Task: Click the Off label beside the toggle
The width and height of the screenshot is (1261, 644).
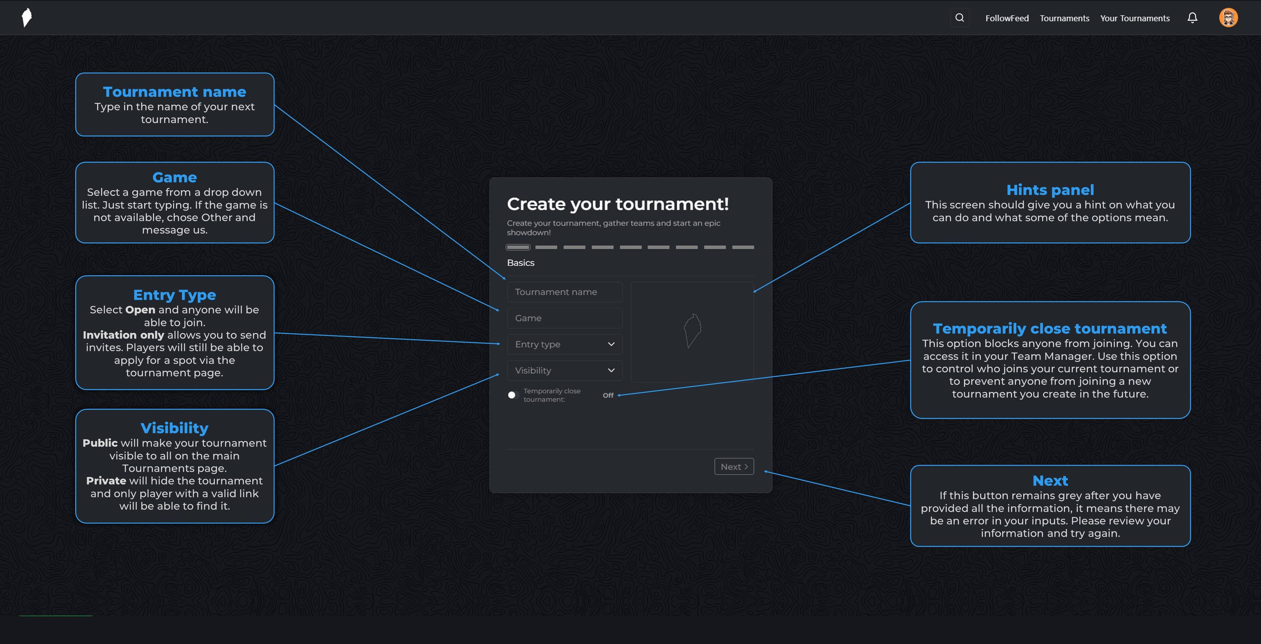Action: point(608,395)
